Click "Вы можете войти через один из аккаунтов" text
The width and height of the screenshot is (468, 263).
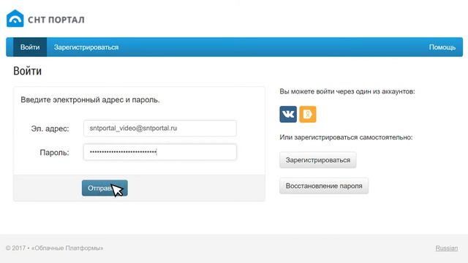tap(347, 91)
